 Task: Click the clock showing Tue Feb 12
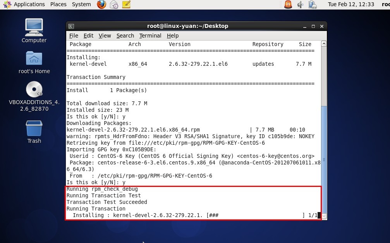click(x=351, y=4)
